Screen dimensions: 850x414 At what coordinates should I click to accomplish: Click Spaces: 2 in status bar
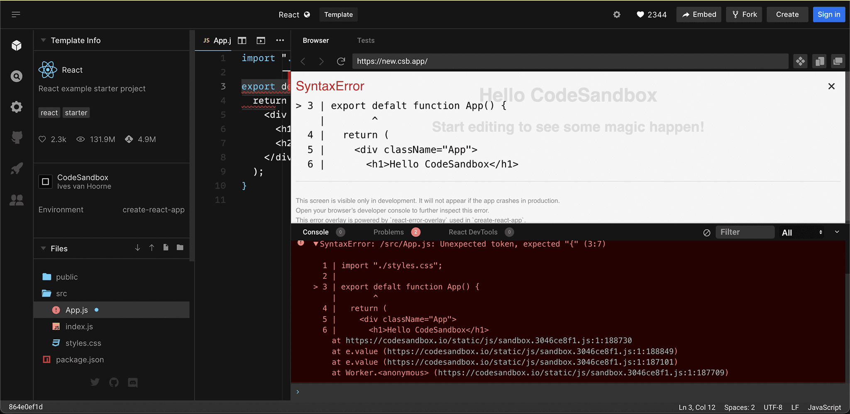[740, 407]
